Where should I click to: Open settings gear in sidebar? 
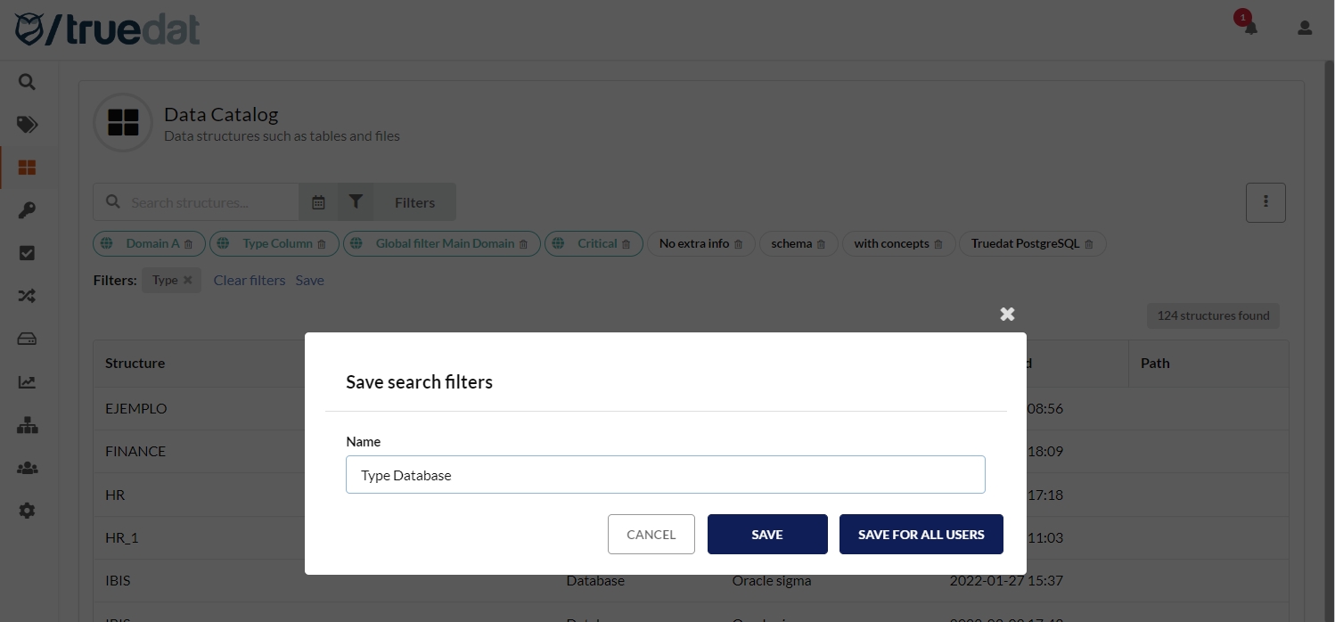pyautogui.click(x=27, y=511)
